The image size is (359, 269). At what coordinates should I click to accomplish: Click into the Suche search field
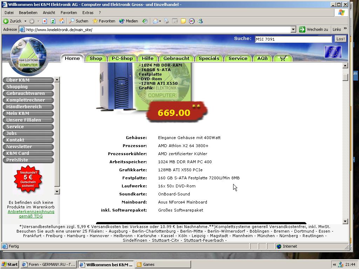293,39
